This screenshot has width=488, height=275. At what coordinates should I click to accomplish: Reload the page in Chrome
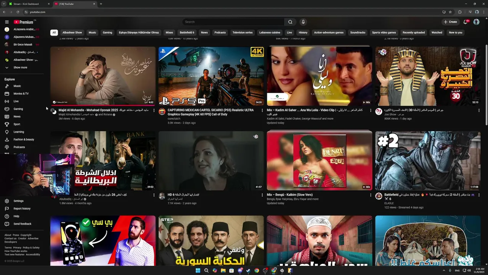(x=18, y=12)
